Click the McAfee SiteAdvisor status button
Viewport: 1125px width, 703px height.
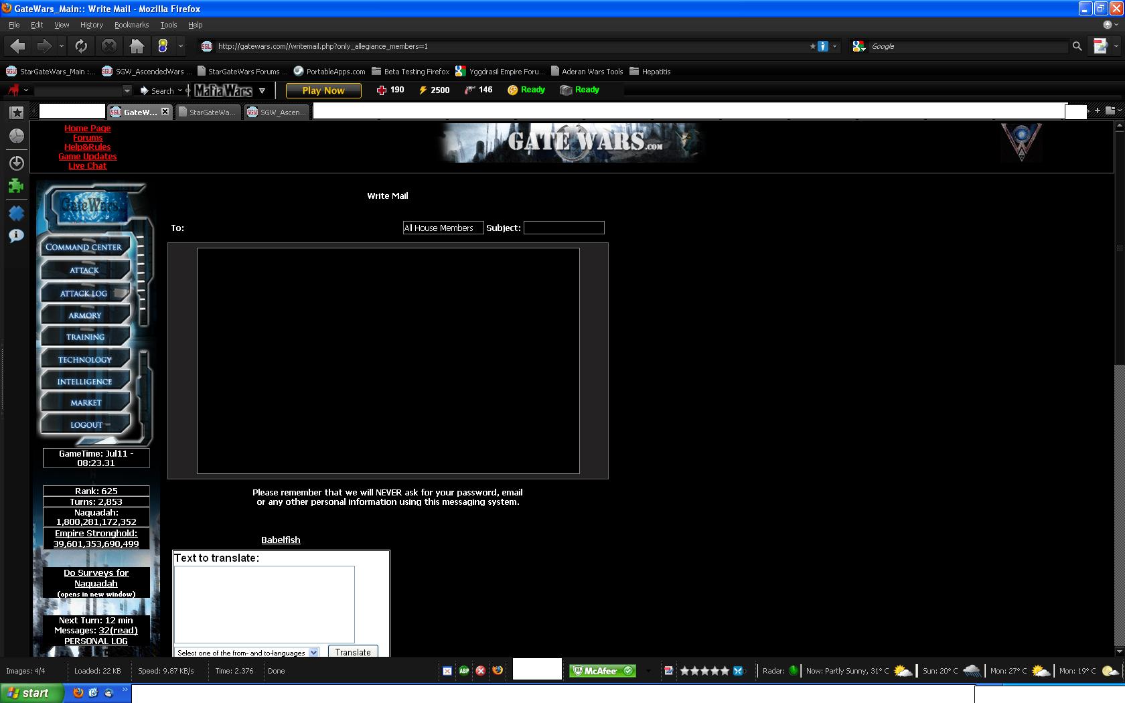point(602,670)
